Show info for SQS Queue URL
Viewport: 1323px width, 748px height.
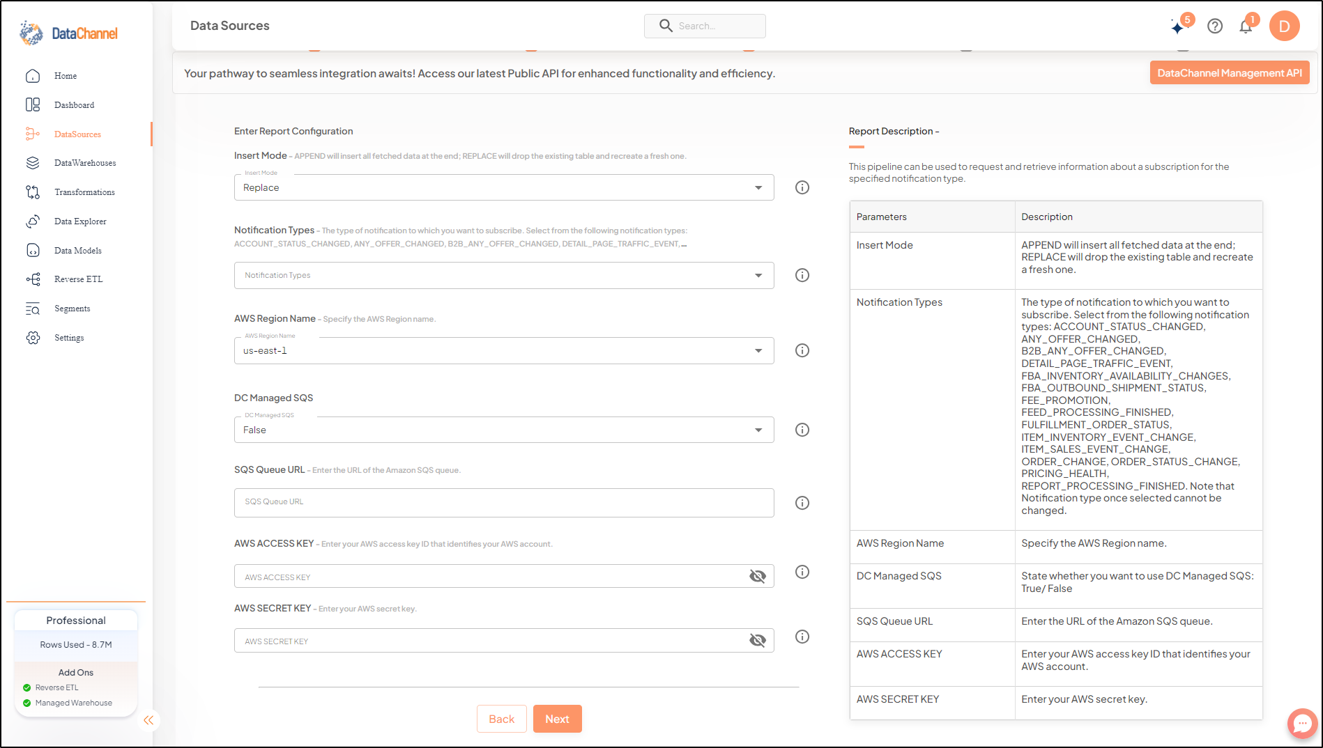(x=802, y=503)
